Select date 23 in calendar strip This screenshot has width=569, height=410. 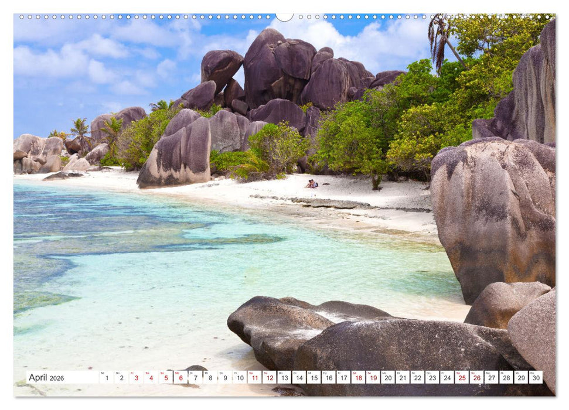(x=432, y=377)
